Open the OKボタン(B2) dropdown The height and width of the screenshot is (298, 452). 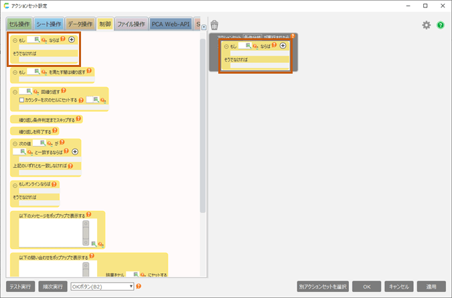(x=102, y=287)
